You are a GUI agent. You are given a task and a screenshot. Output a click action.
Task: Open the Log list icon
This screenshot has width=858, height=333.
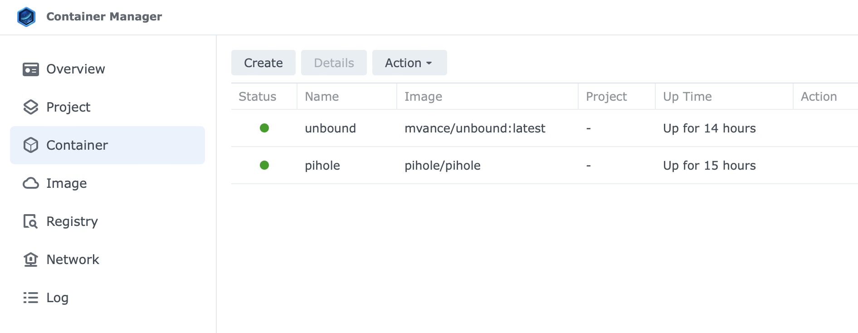31,298
